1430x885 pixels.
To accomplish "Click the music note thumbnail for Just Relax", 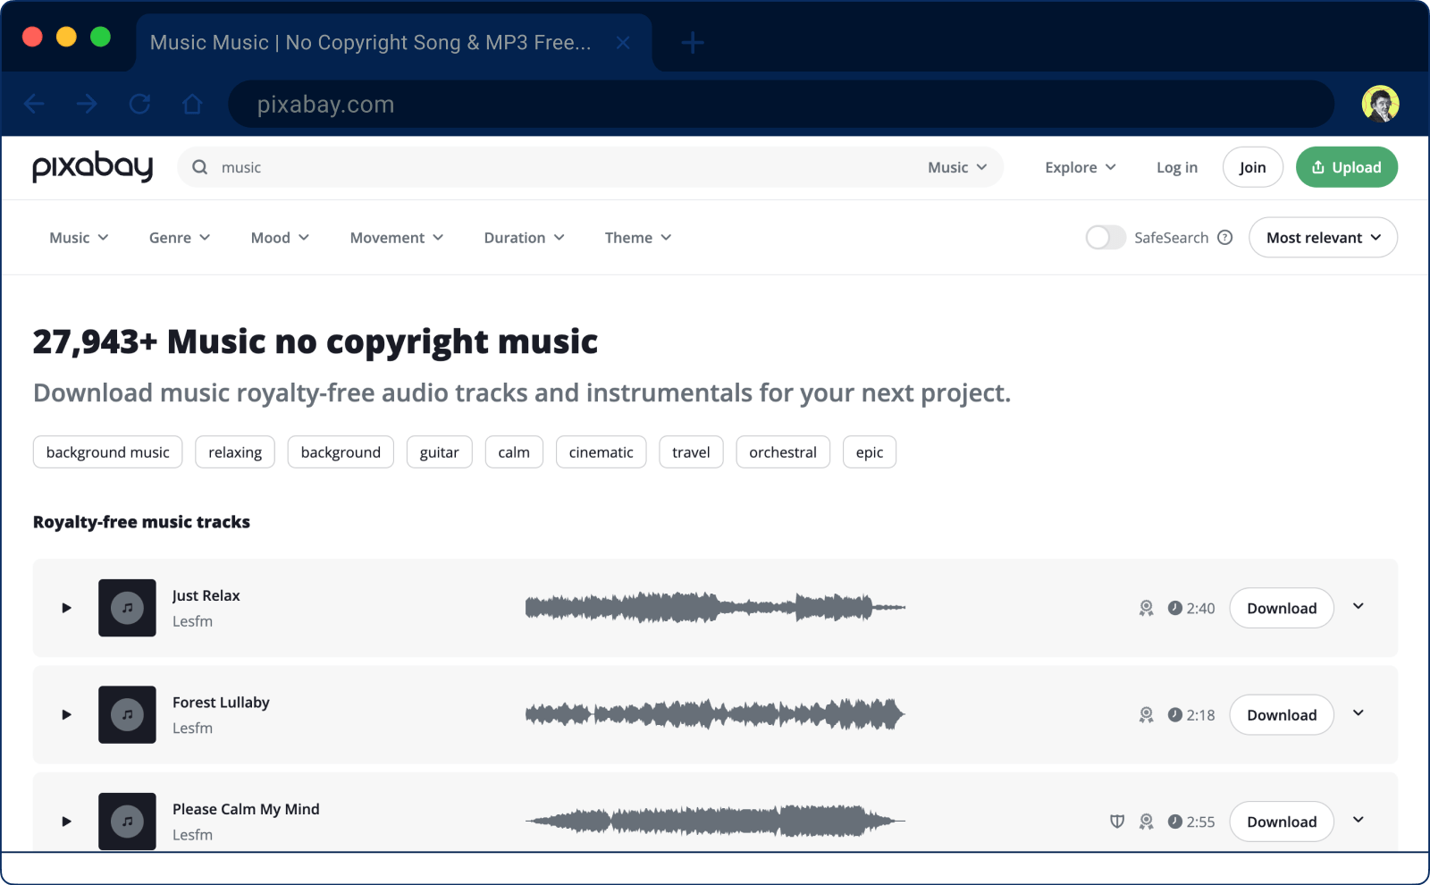I will (x=127, y=608).
